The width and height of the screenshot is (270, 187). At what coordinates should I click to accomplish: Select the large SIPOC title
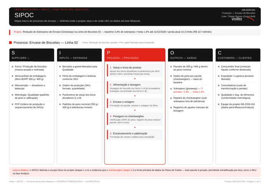coord(24,15)
